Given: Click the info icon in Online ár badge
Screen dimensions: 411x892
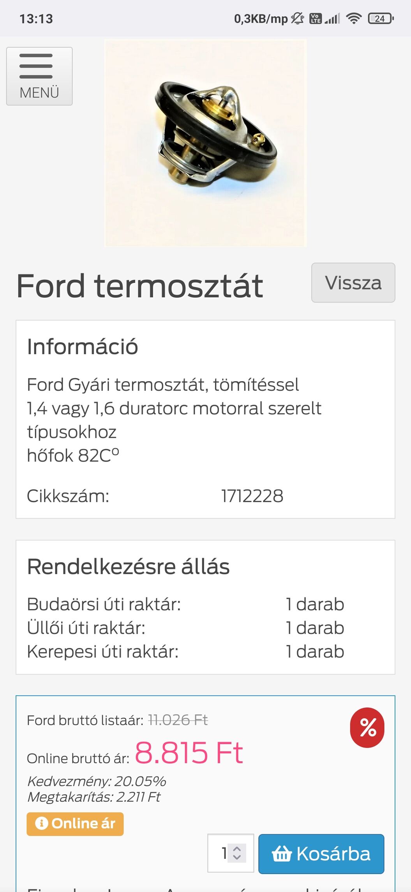Looking at the screenshot, I should coord(41,823).
